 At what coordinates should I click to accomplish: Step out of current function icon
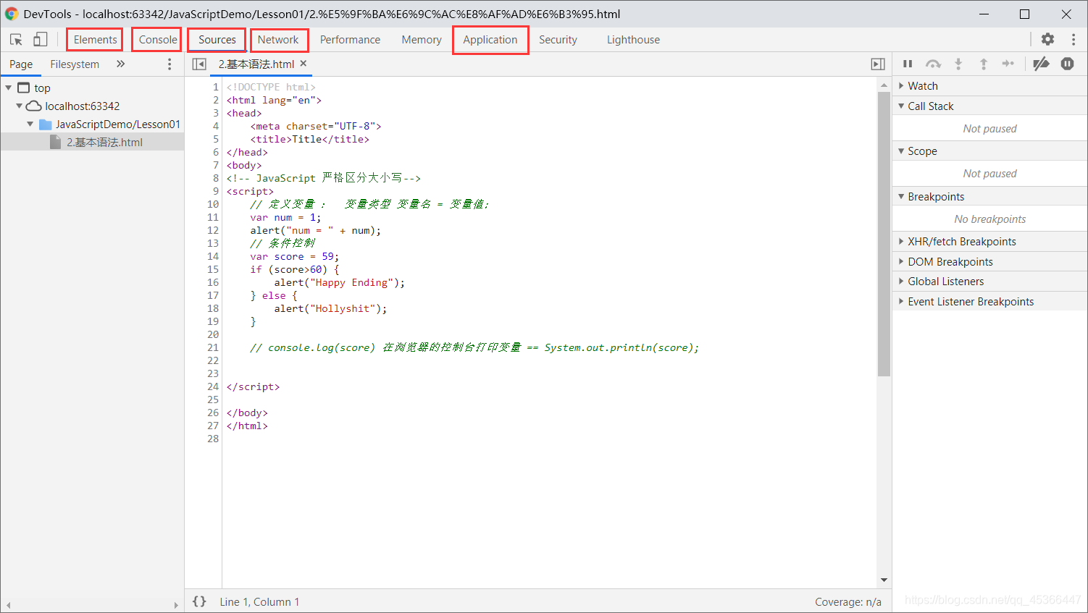coord(983,64)
